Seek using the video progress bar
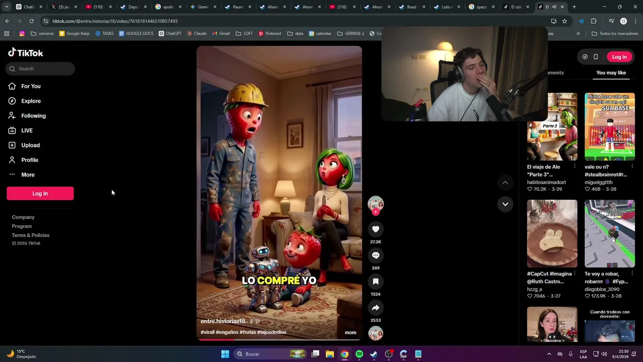 tap(279, 339)
